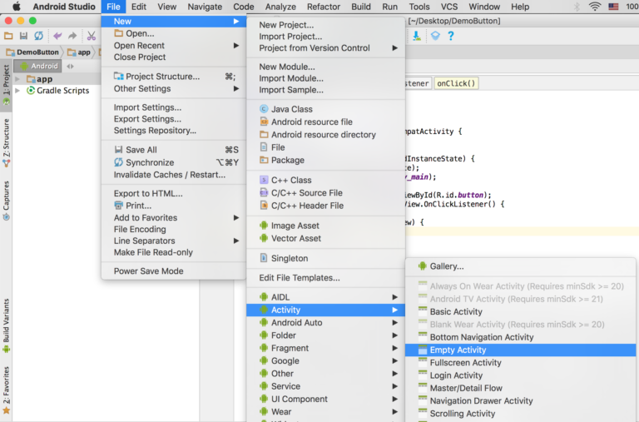Click the Undo arrow toolbar icon
Screen dimensions: 639x422
pyautogui.click(x=57, y=36)
